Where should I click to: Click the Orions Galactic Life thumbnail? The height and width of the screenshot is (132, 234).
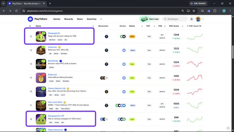pyautogui.click(x=41, y=92)
